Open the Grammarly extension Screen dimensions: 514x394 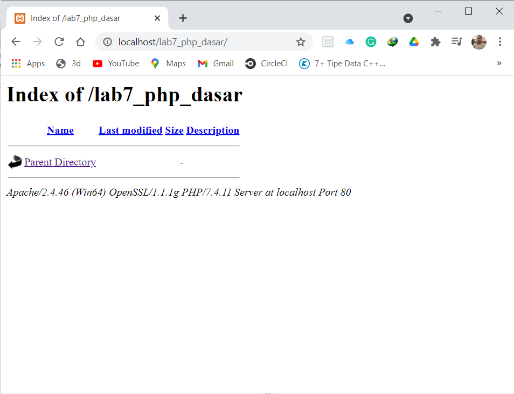tap(371, 42)
